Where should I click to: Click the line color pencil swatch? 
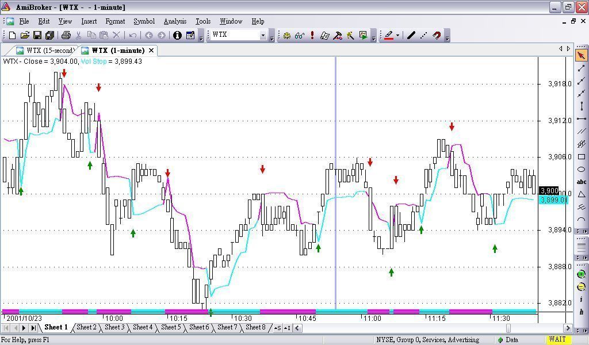(x=389, y=35)
